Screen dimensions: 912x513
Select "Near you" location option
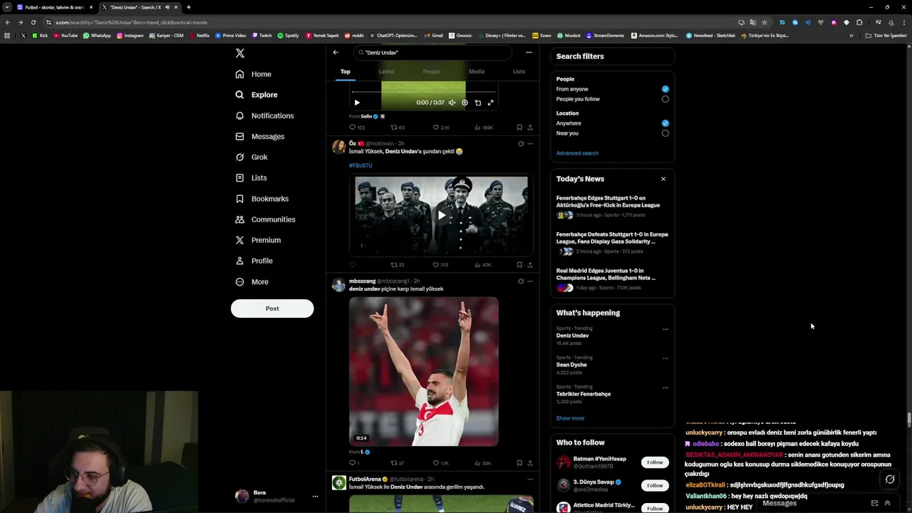click(x=665, y=133)
